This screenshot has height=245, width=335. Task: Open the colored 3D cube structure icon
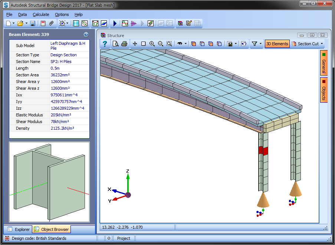(x=180, y=23)
